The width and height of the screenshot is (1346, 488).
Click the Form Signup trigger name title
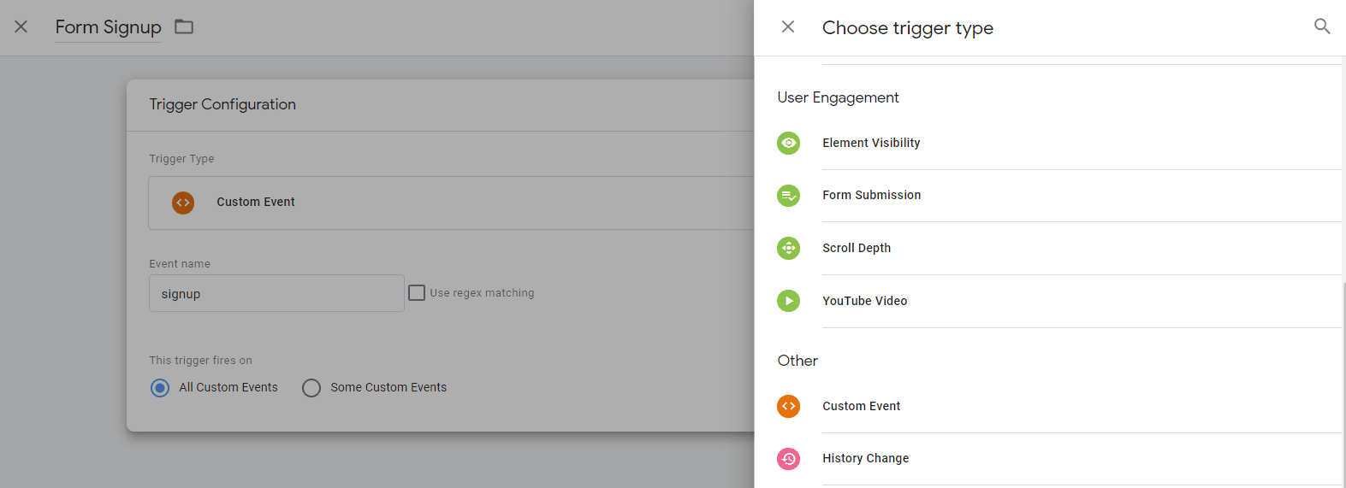point(108,27)
